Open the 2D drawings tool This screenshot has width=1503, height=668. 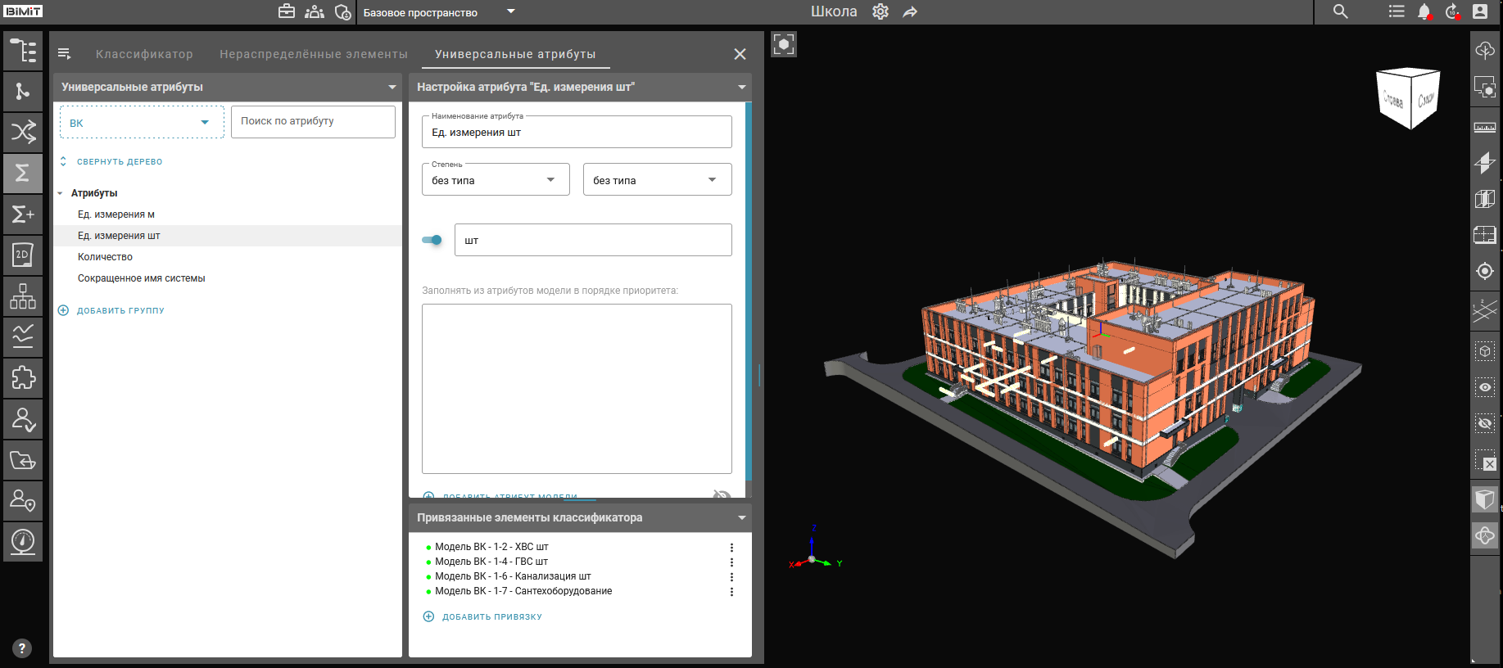[x=23, y=255]
